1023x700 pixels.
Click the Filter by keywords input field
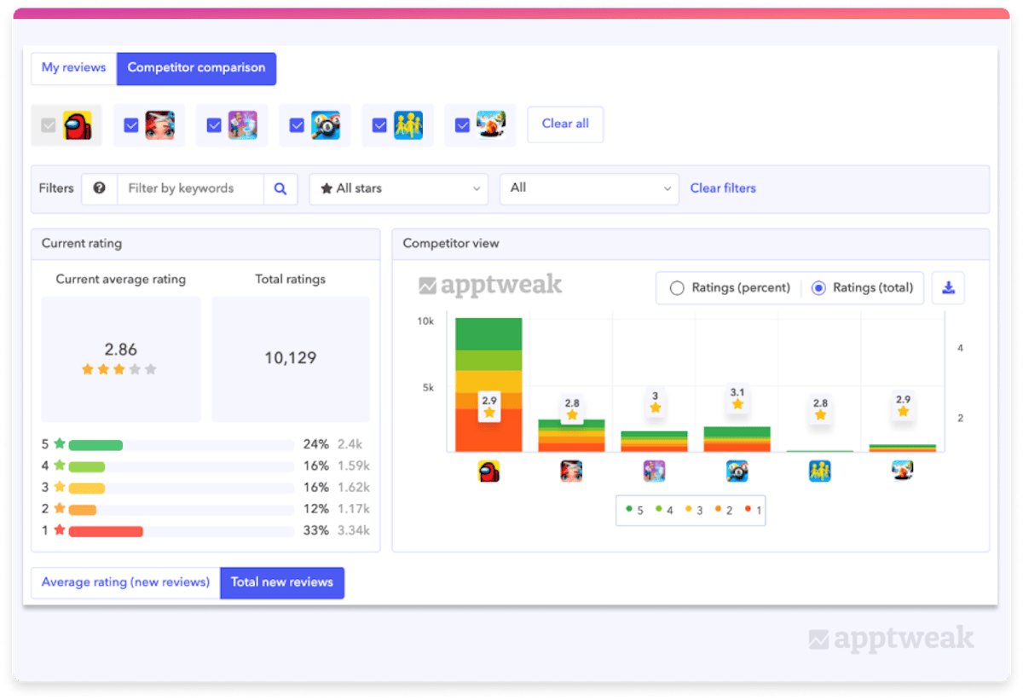pyautogui.click(x=190, y=188)
